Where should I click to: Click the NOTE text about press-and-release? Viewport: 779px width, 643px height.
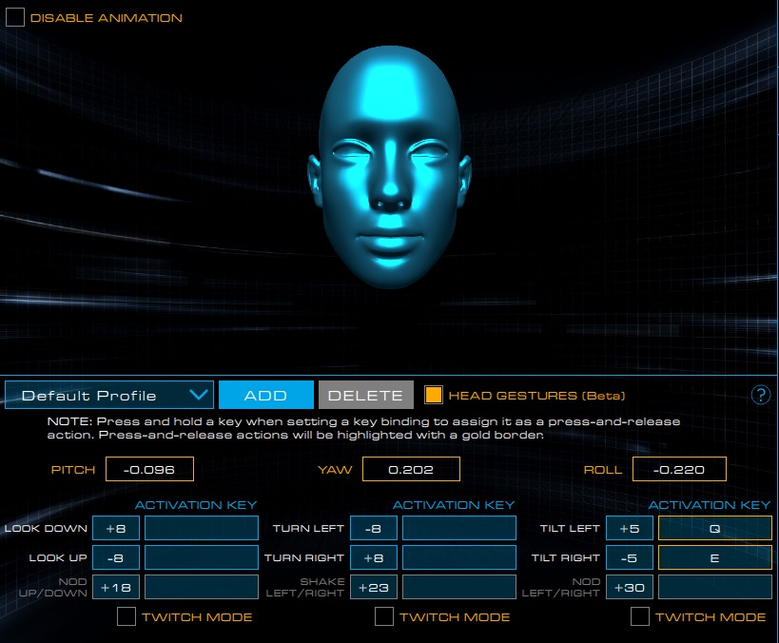pyautogui.click(x=363, y=428)
